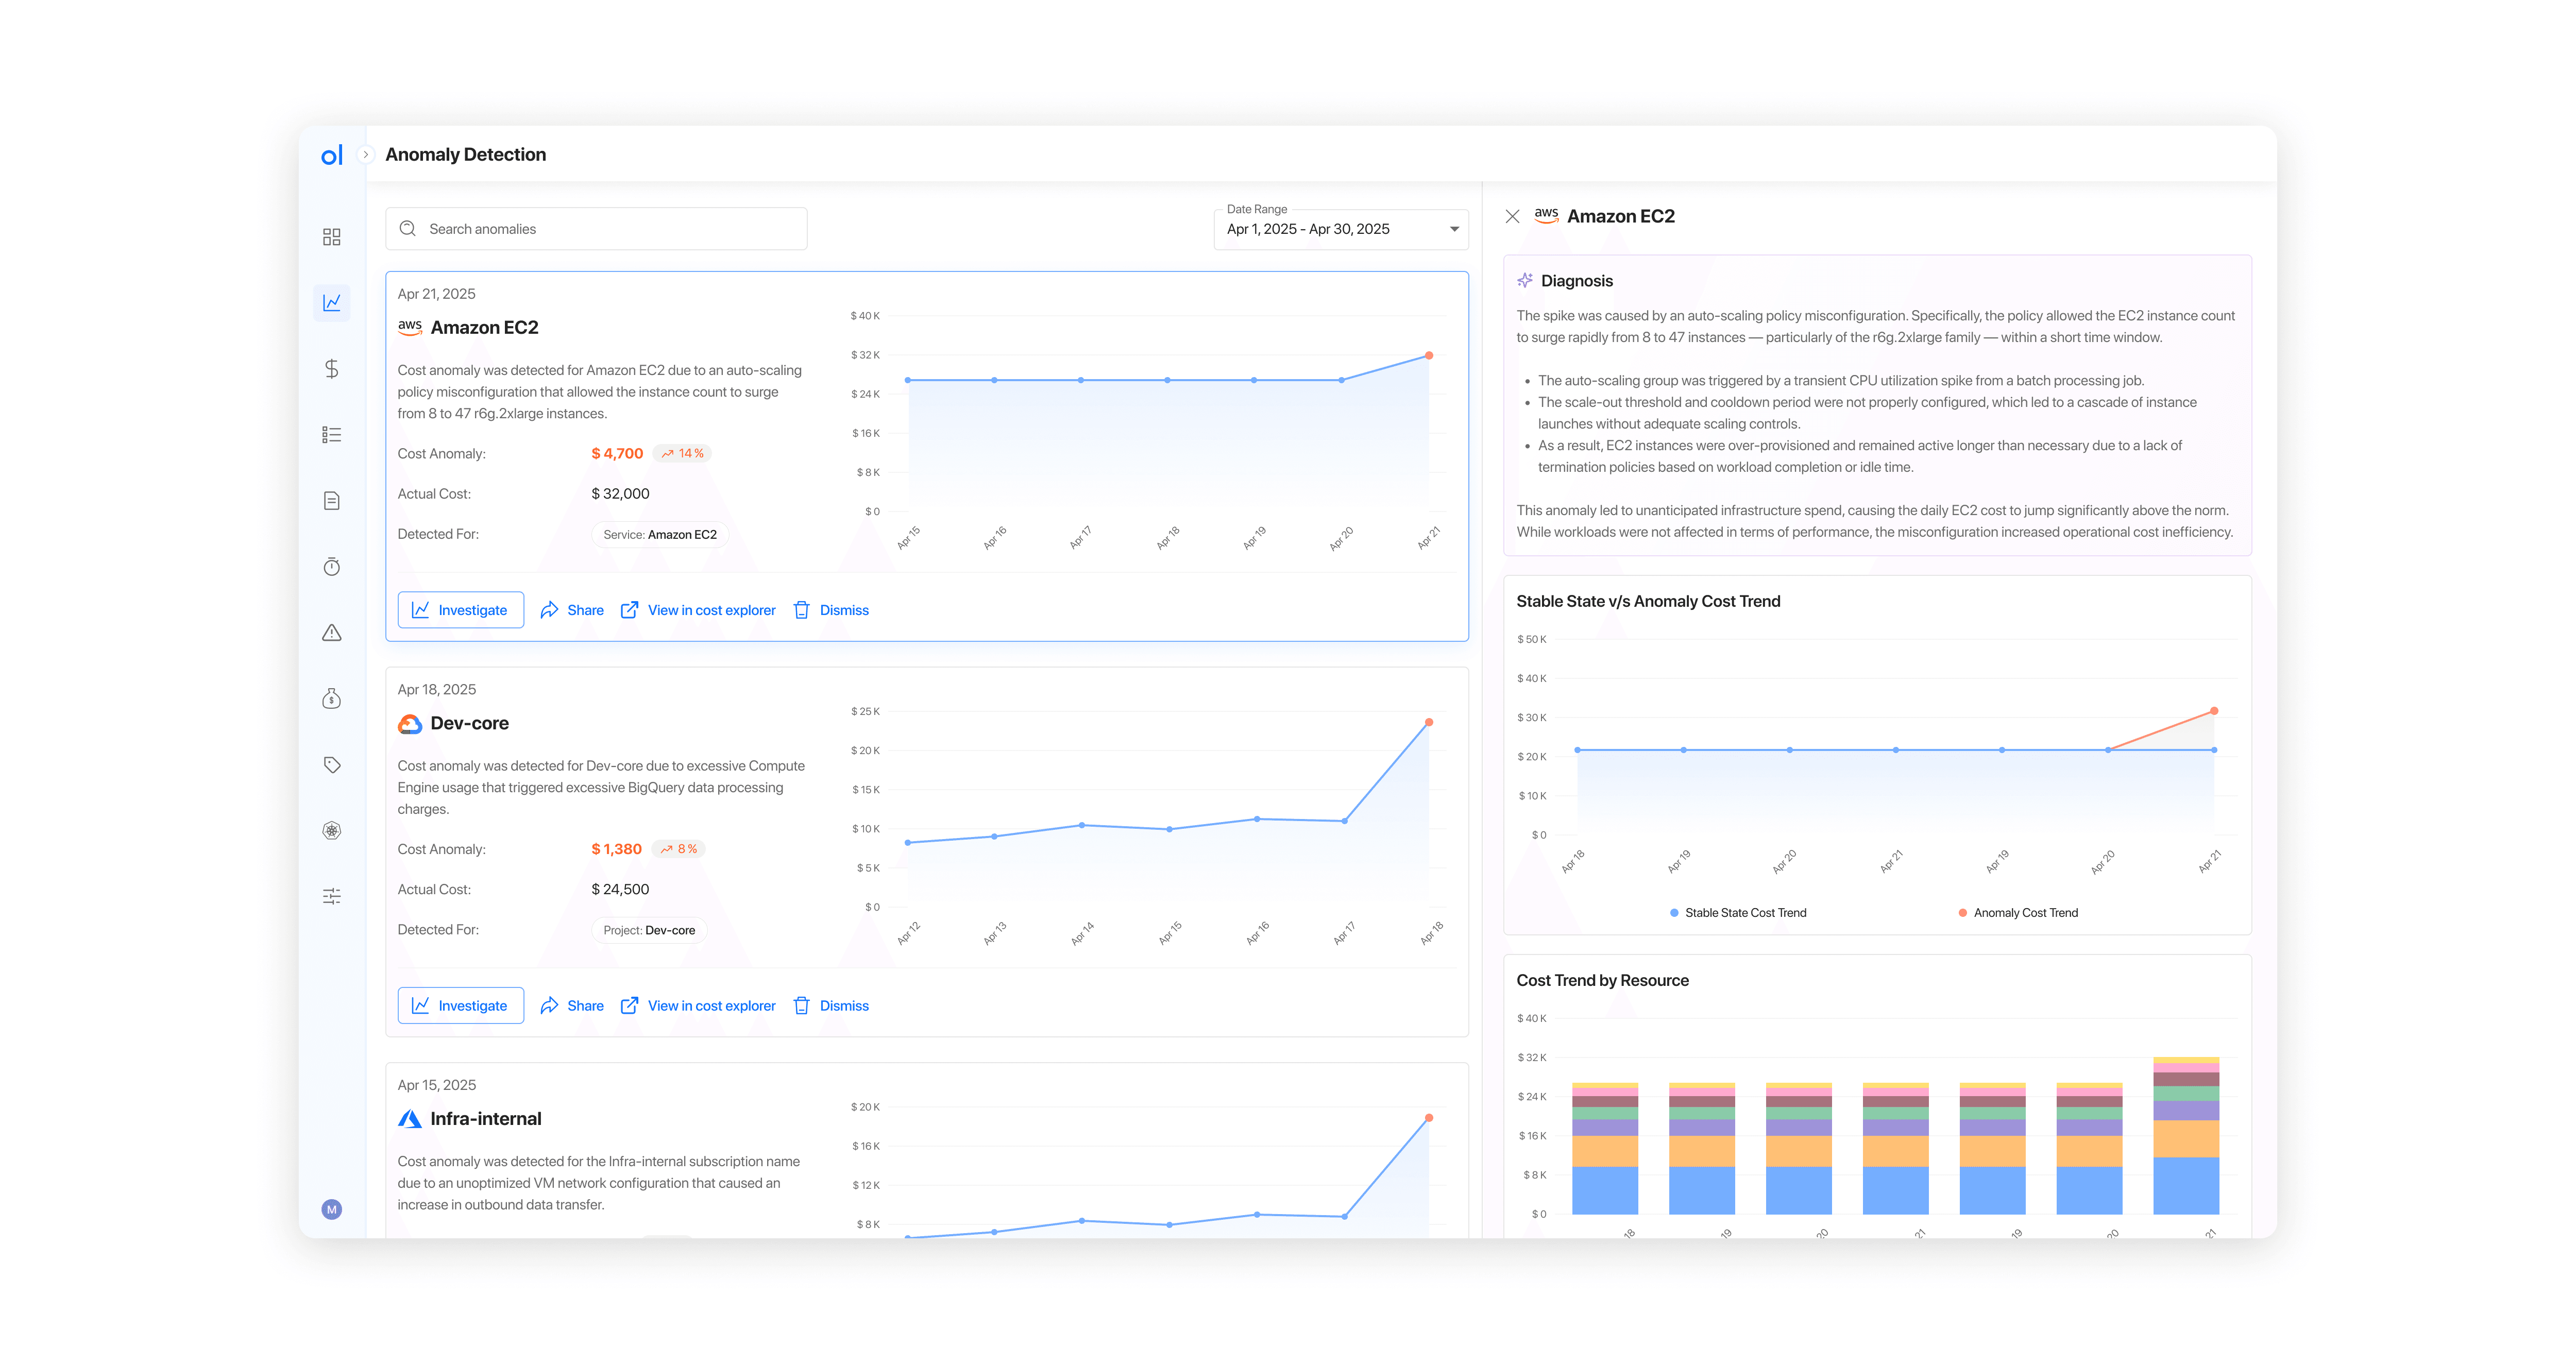The width and height of the screenshot is (2576, 1365).
Task: Click the $ 32,000 actual cost value
Action: point(620,494)
